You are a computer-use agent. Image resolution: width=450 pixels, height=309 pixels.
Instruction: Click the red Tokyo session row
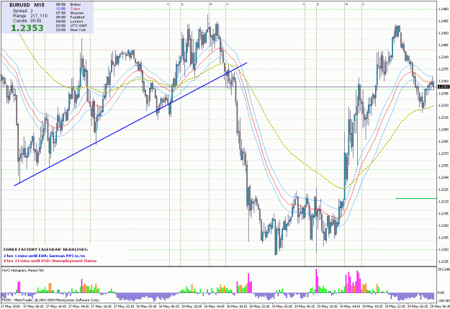coord(68,9)
